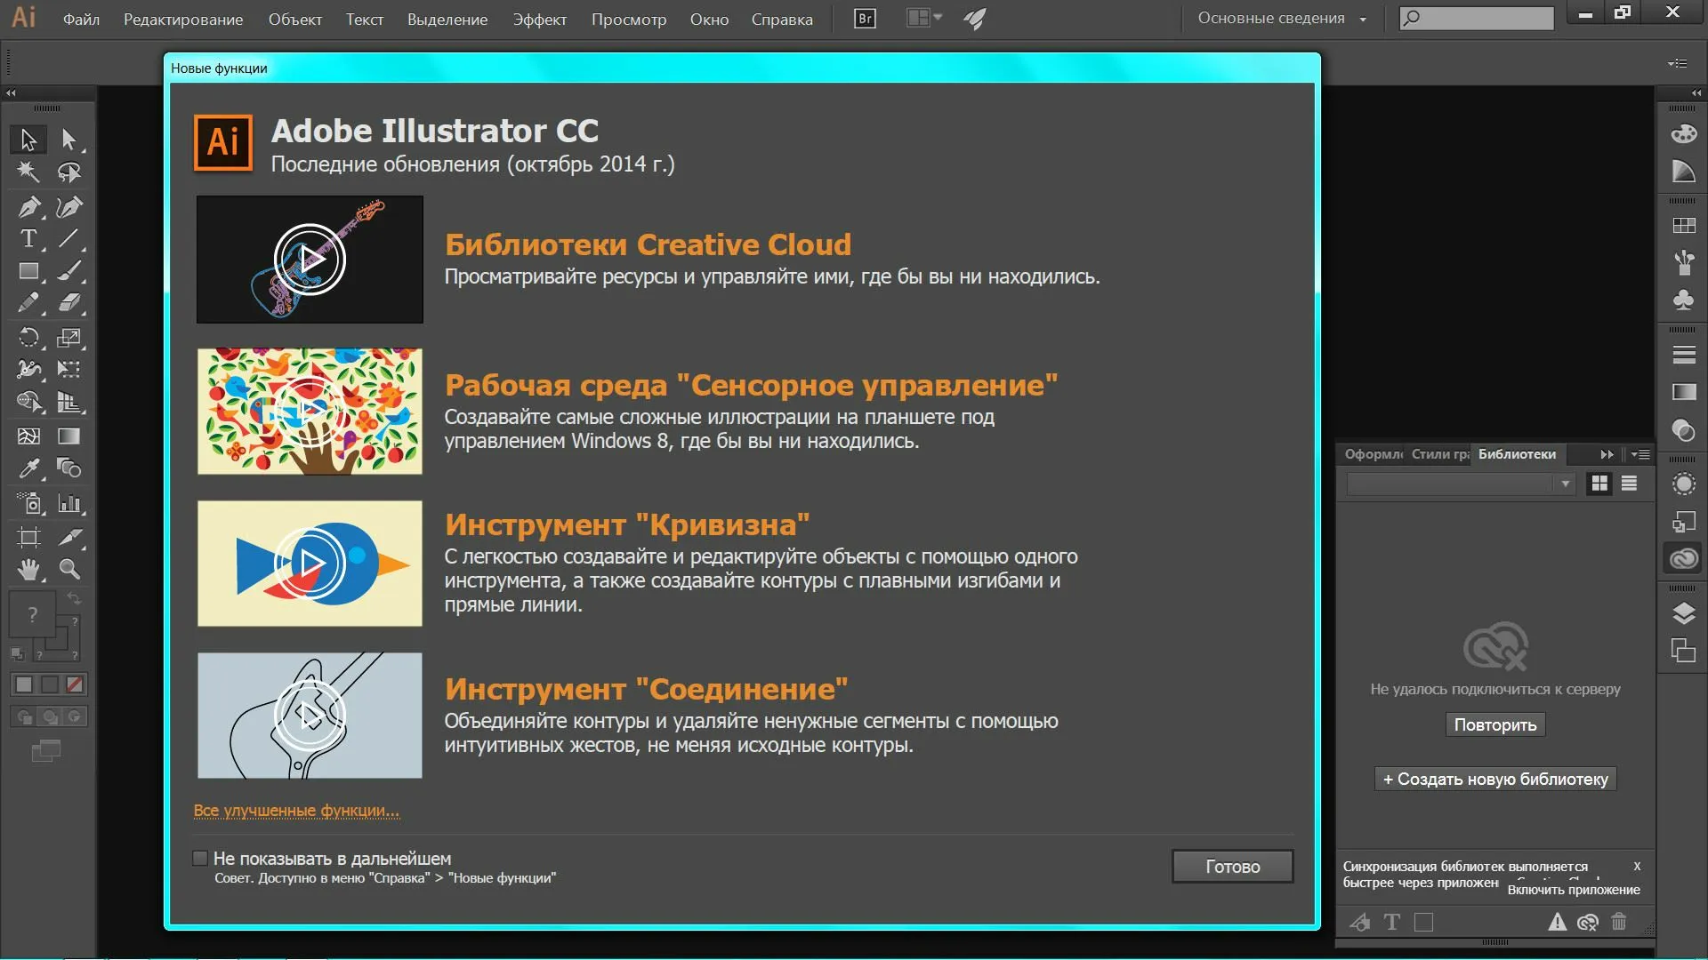Image resolution: width=1708 pixels, height=960 pixels.
Task: Switch libraries panel to list view
Action: pyautogui.click(x=1629, y=484)
